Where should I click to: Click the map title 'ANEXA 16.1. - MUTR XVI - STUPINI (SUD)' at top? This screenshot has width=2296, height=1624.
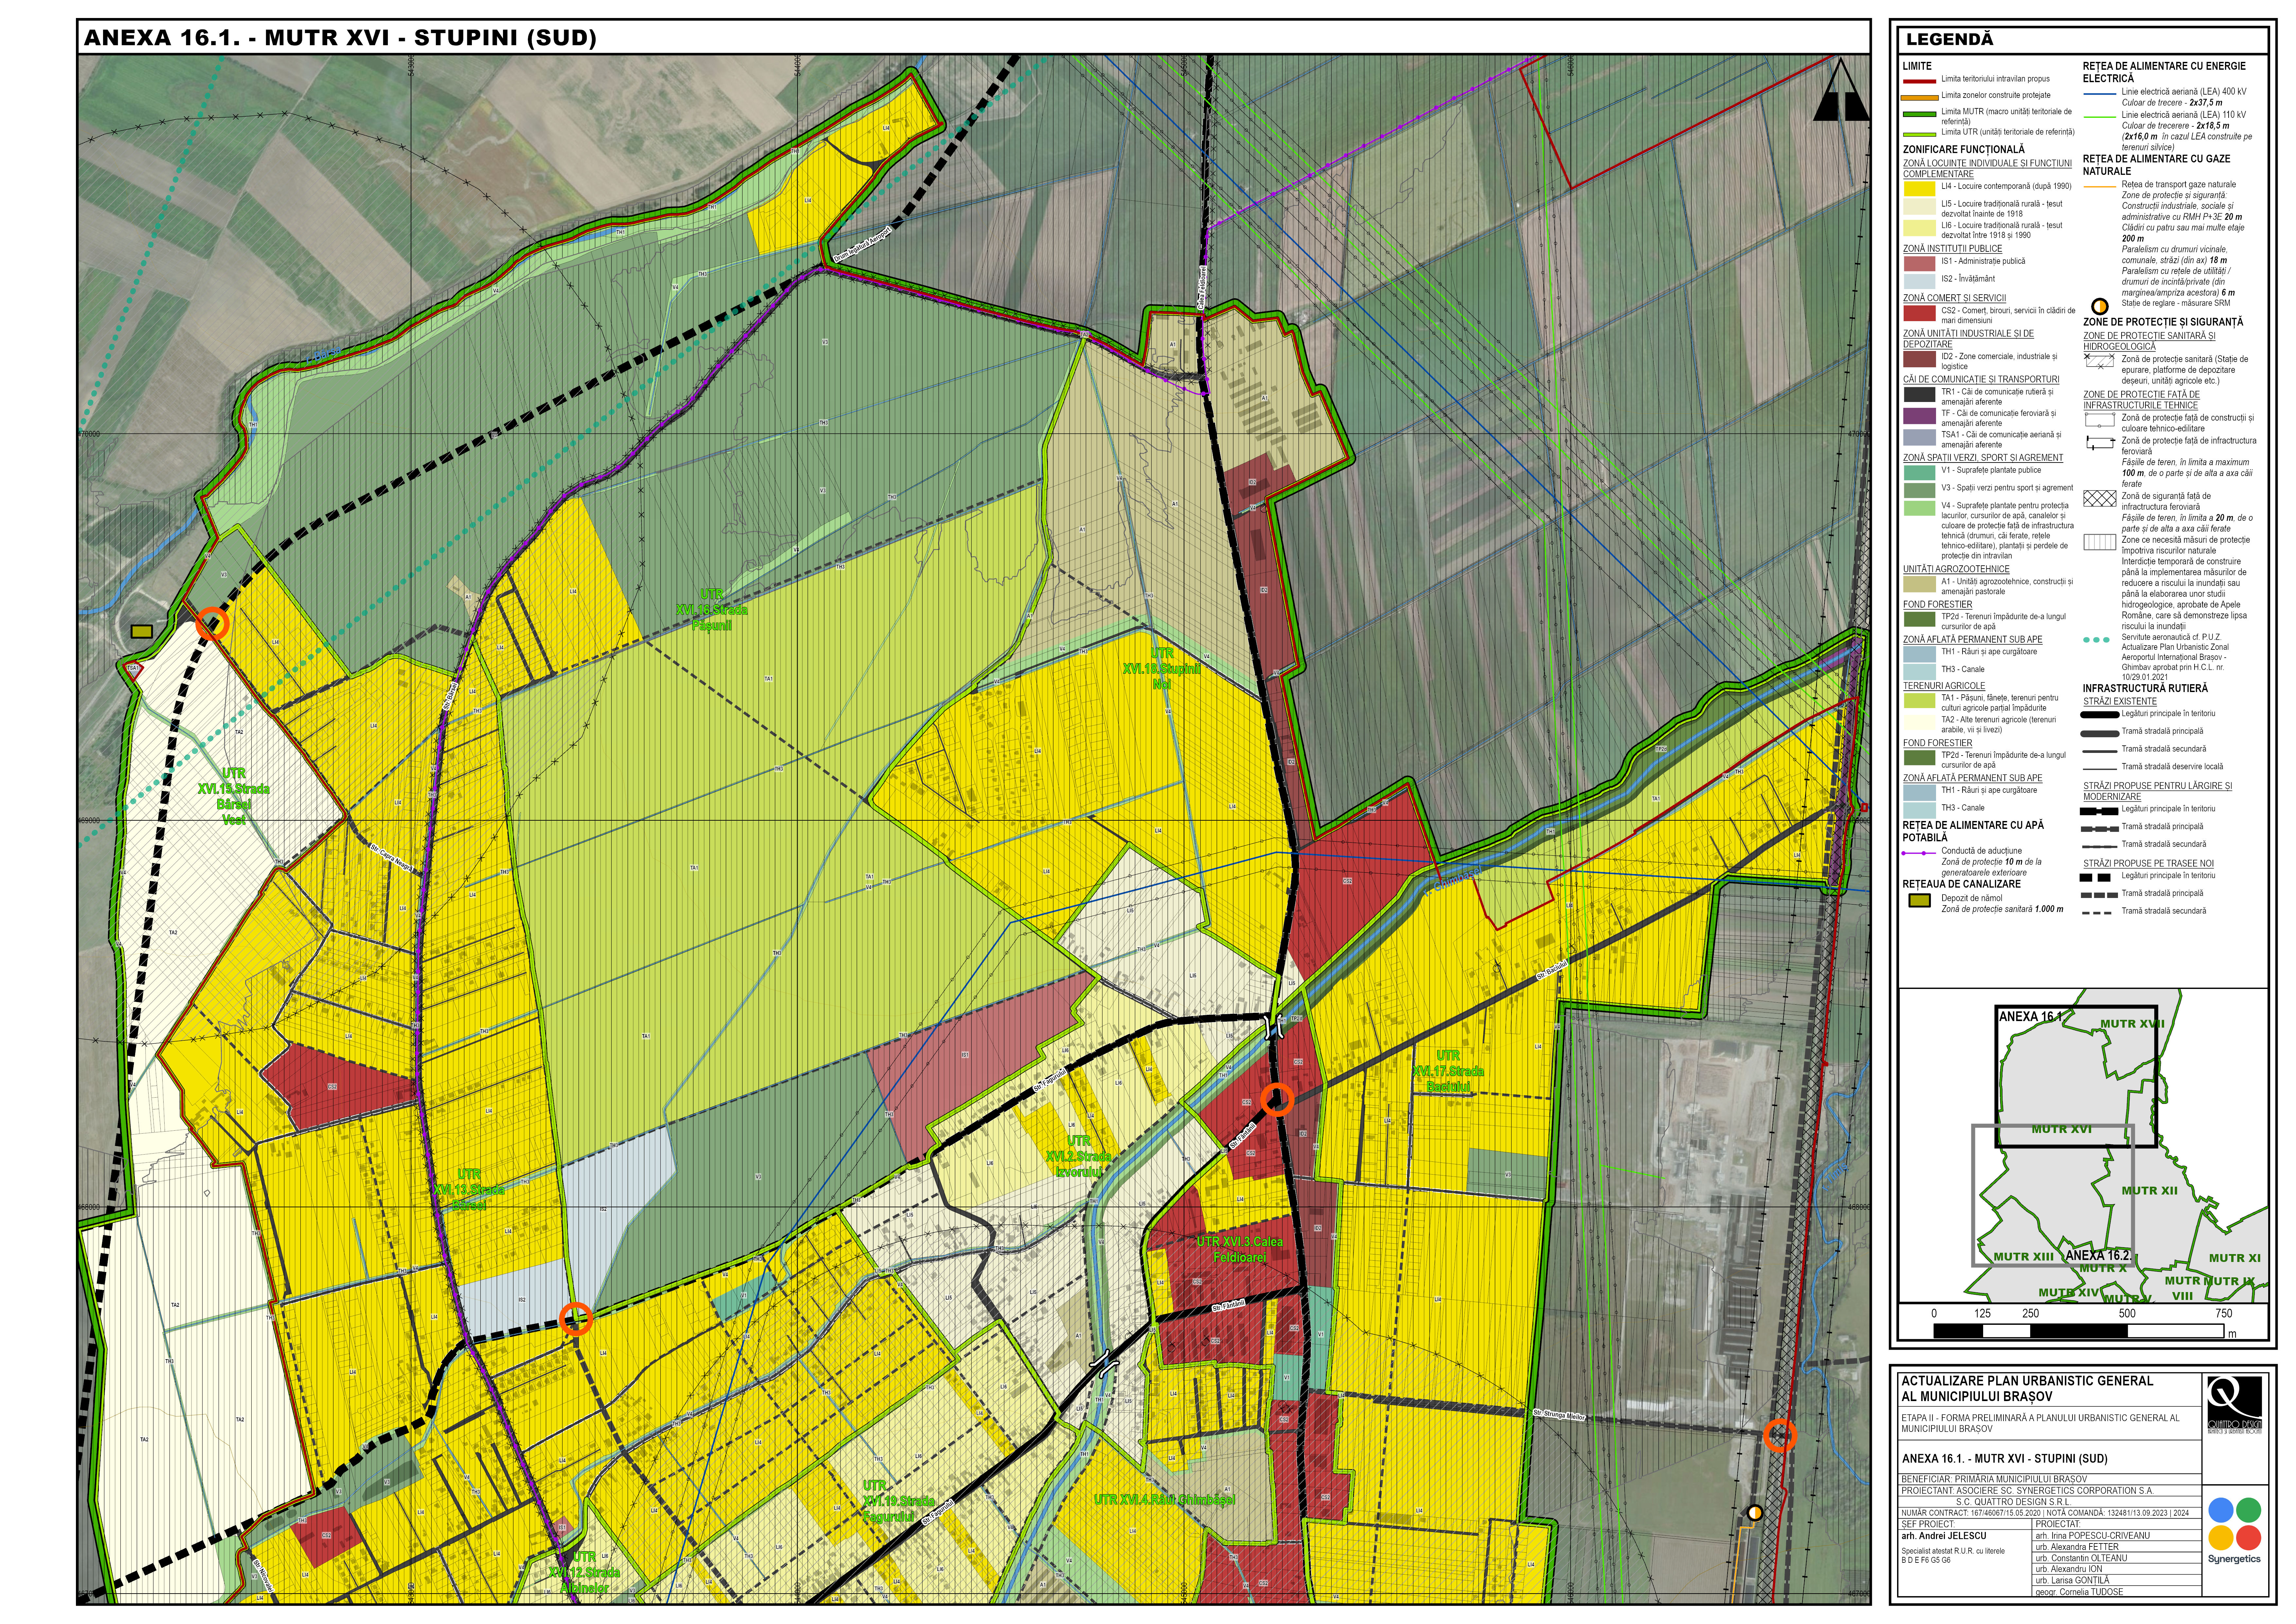pos(340,38)
